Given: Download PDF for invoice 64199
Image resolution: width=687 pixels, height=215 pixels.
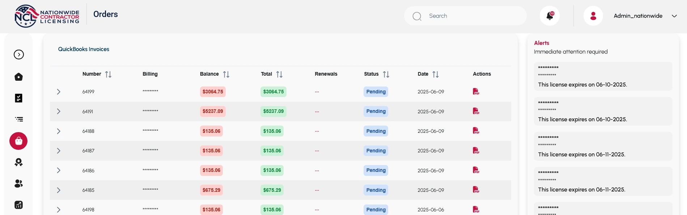Looking at the screenshot, I should (476, 92).
